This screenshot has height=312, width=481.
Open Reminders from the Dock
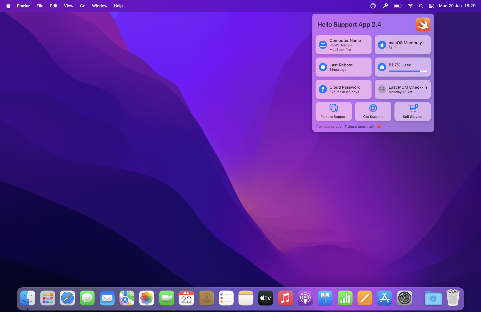226,298
